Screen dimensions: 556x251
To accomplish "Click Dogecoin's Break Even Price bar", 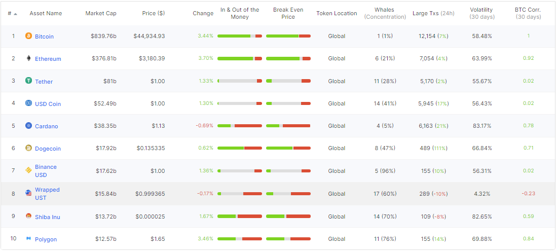I will click(x=288, y=148).
